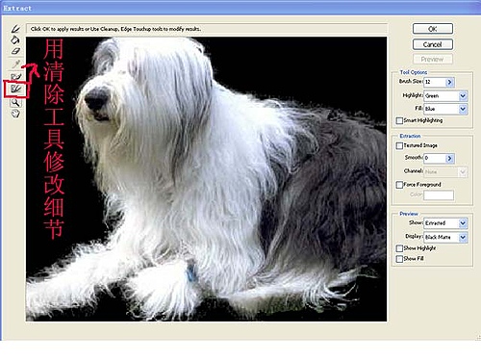481x361 pixels.
Task: Click OK to apply extraction
Action: [x=433, y=29]
